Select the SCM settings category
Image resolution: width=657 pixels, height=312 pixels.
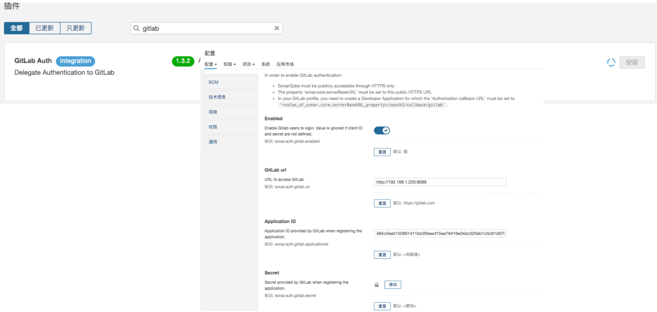click(x=231, y=82)
